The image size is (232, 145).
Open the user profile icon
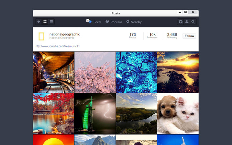click(x=187, y=22)
